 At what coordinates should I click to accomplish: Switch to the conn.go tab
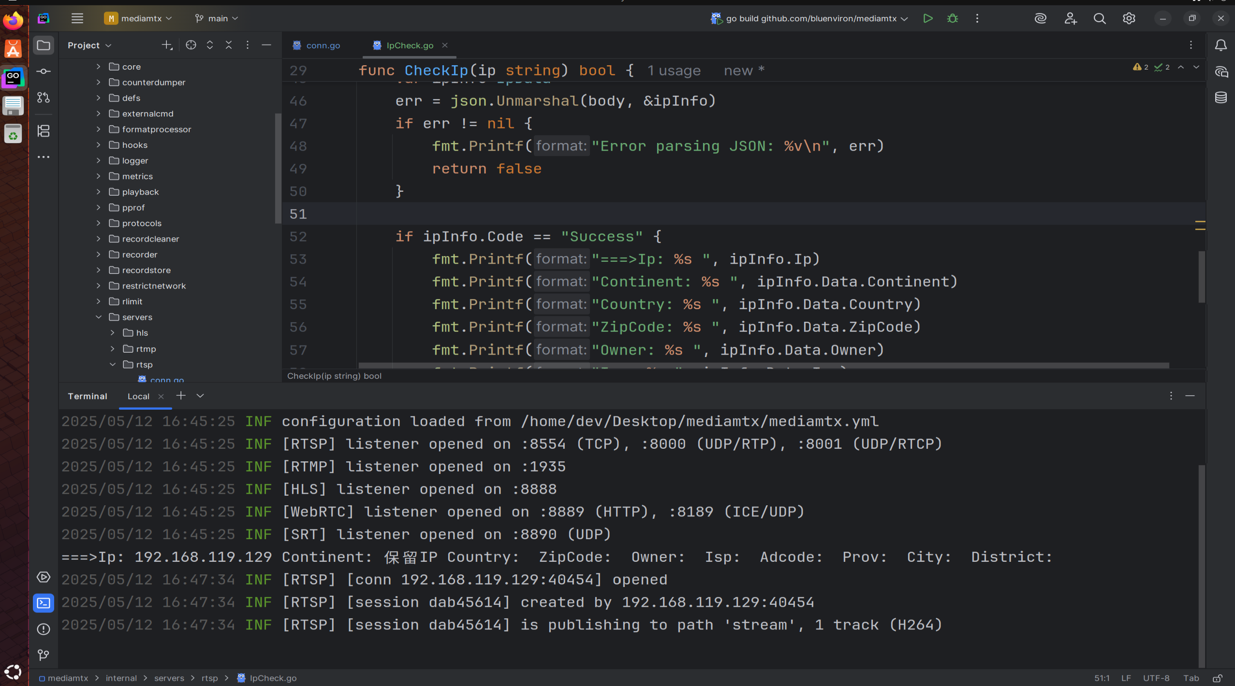(x=323, y=45)
